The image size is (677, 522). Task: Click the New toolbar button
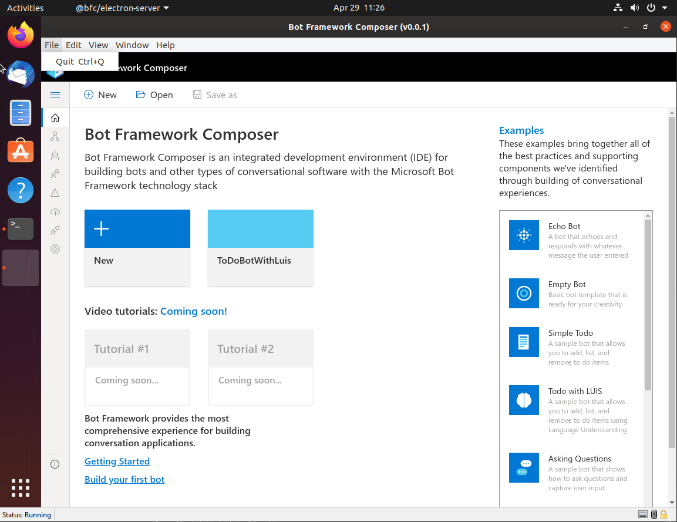pyautogui.click(x=100, y=95)
